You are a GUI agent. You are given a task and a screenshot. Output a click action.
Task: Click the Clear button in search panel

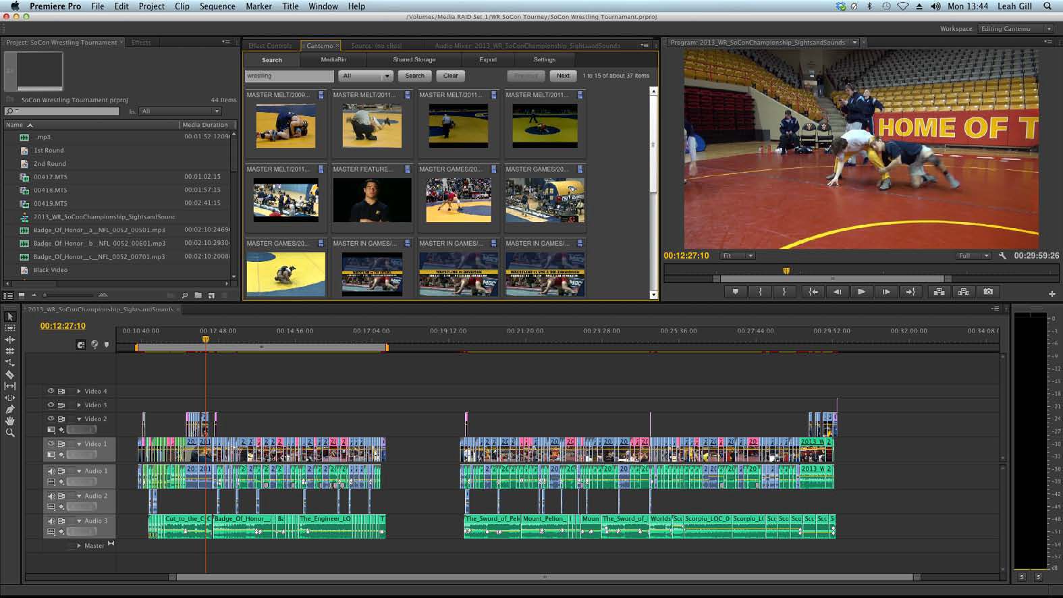coord(450,76)
